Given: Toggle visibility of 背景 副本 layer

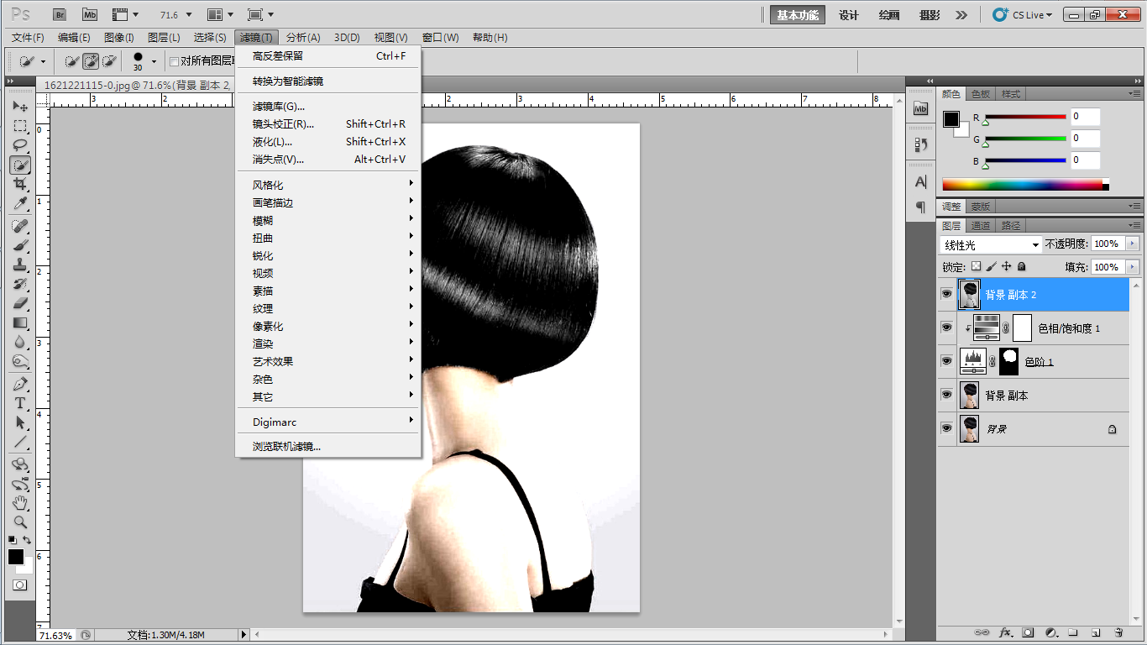Looking at the screenshot, I should [946, 395].
